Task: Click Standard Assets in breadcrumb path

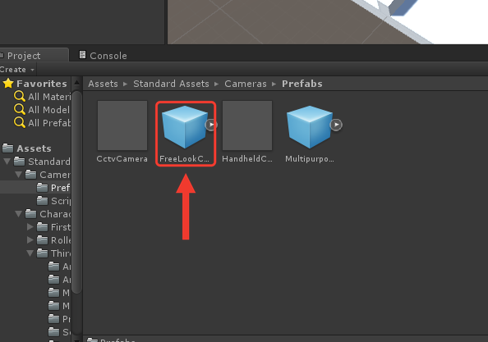Action: [171, 84]
